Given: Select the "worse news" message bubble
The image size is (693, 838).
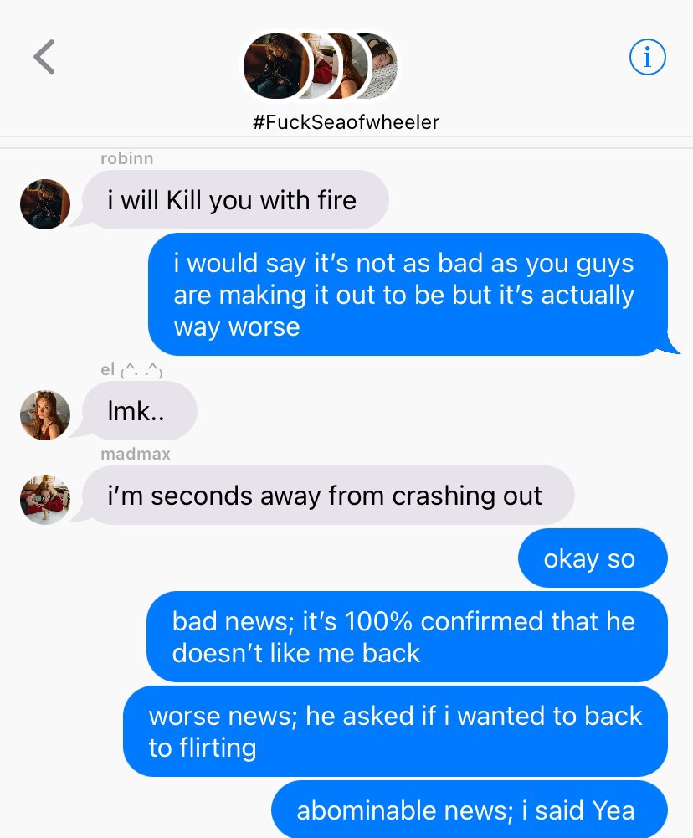Looking at the screenshot, I should [395, 732].
